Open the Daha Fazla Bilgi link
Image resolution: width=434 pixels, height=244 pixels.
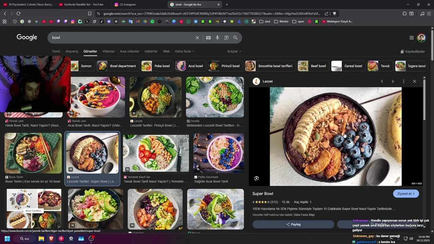[x=304, y=215]
